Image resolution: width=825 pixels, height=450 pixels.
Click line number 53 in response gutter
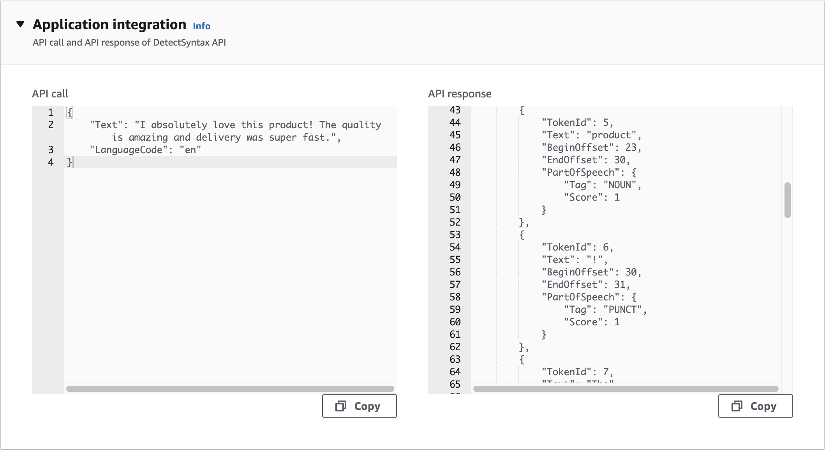(x=455, y=235)
